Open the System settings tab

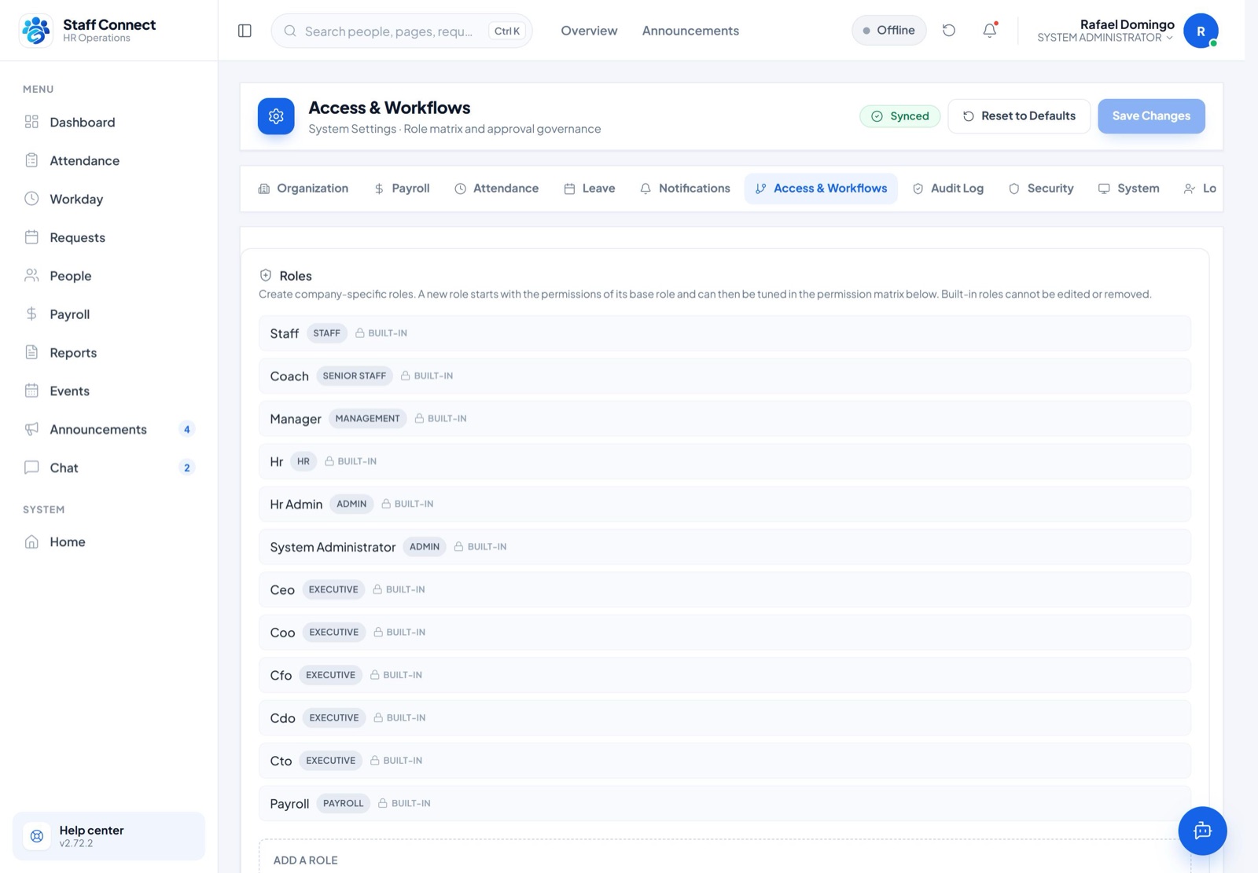tap(1129, 189)
